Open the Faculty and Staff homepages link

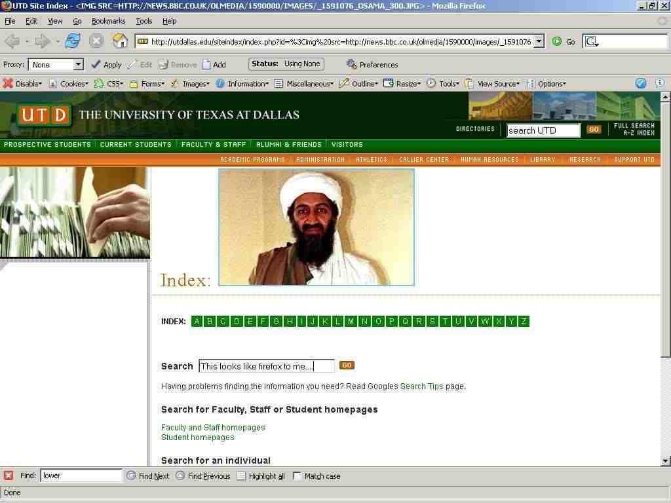[213, 427]
